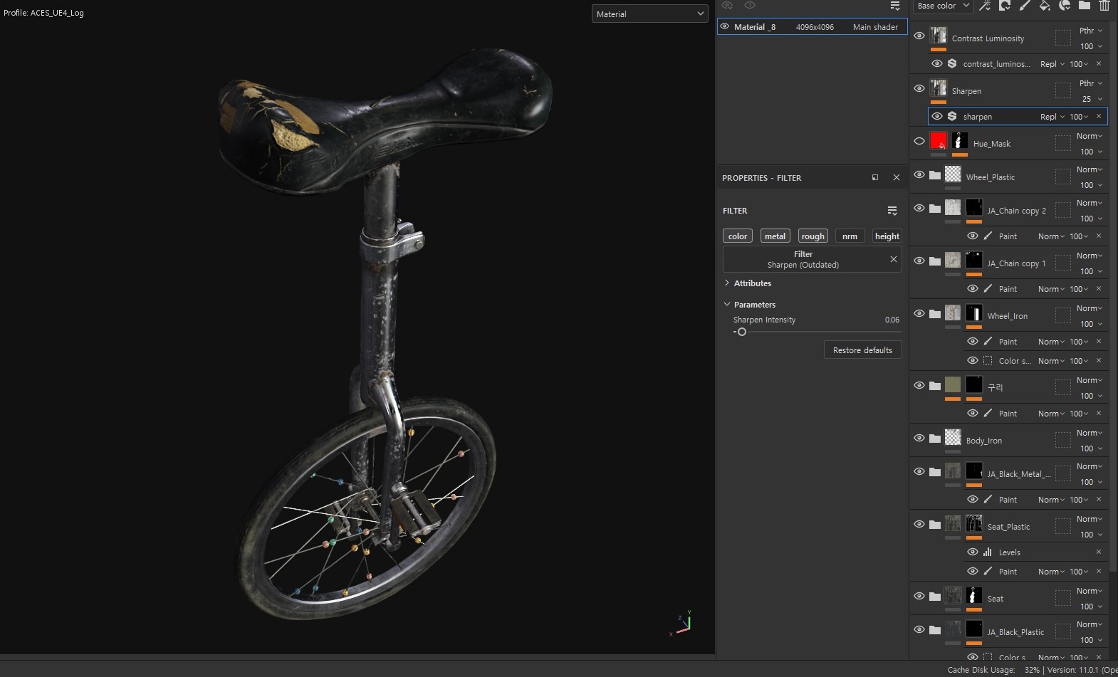The image size is (1118, 677).
Task: Select the Seat_Plastic layer mask thumbnail
Action: pyautogui.click(x=973, y=524)
